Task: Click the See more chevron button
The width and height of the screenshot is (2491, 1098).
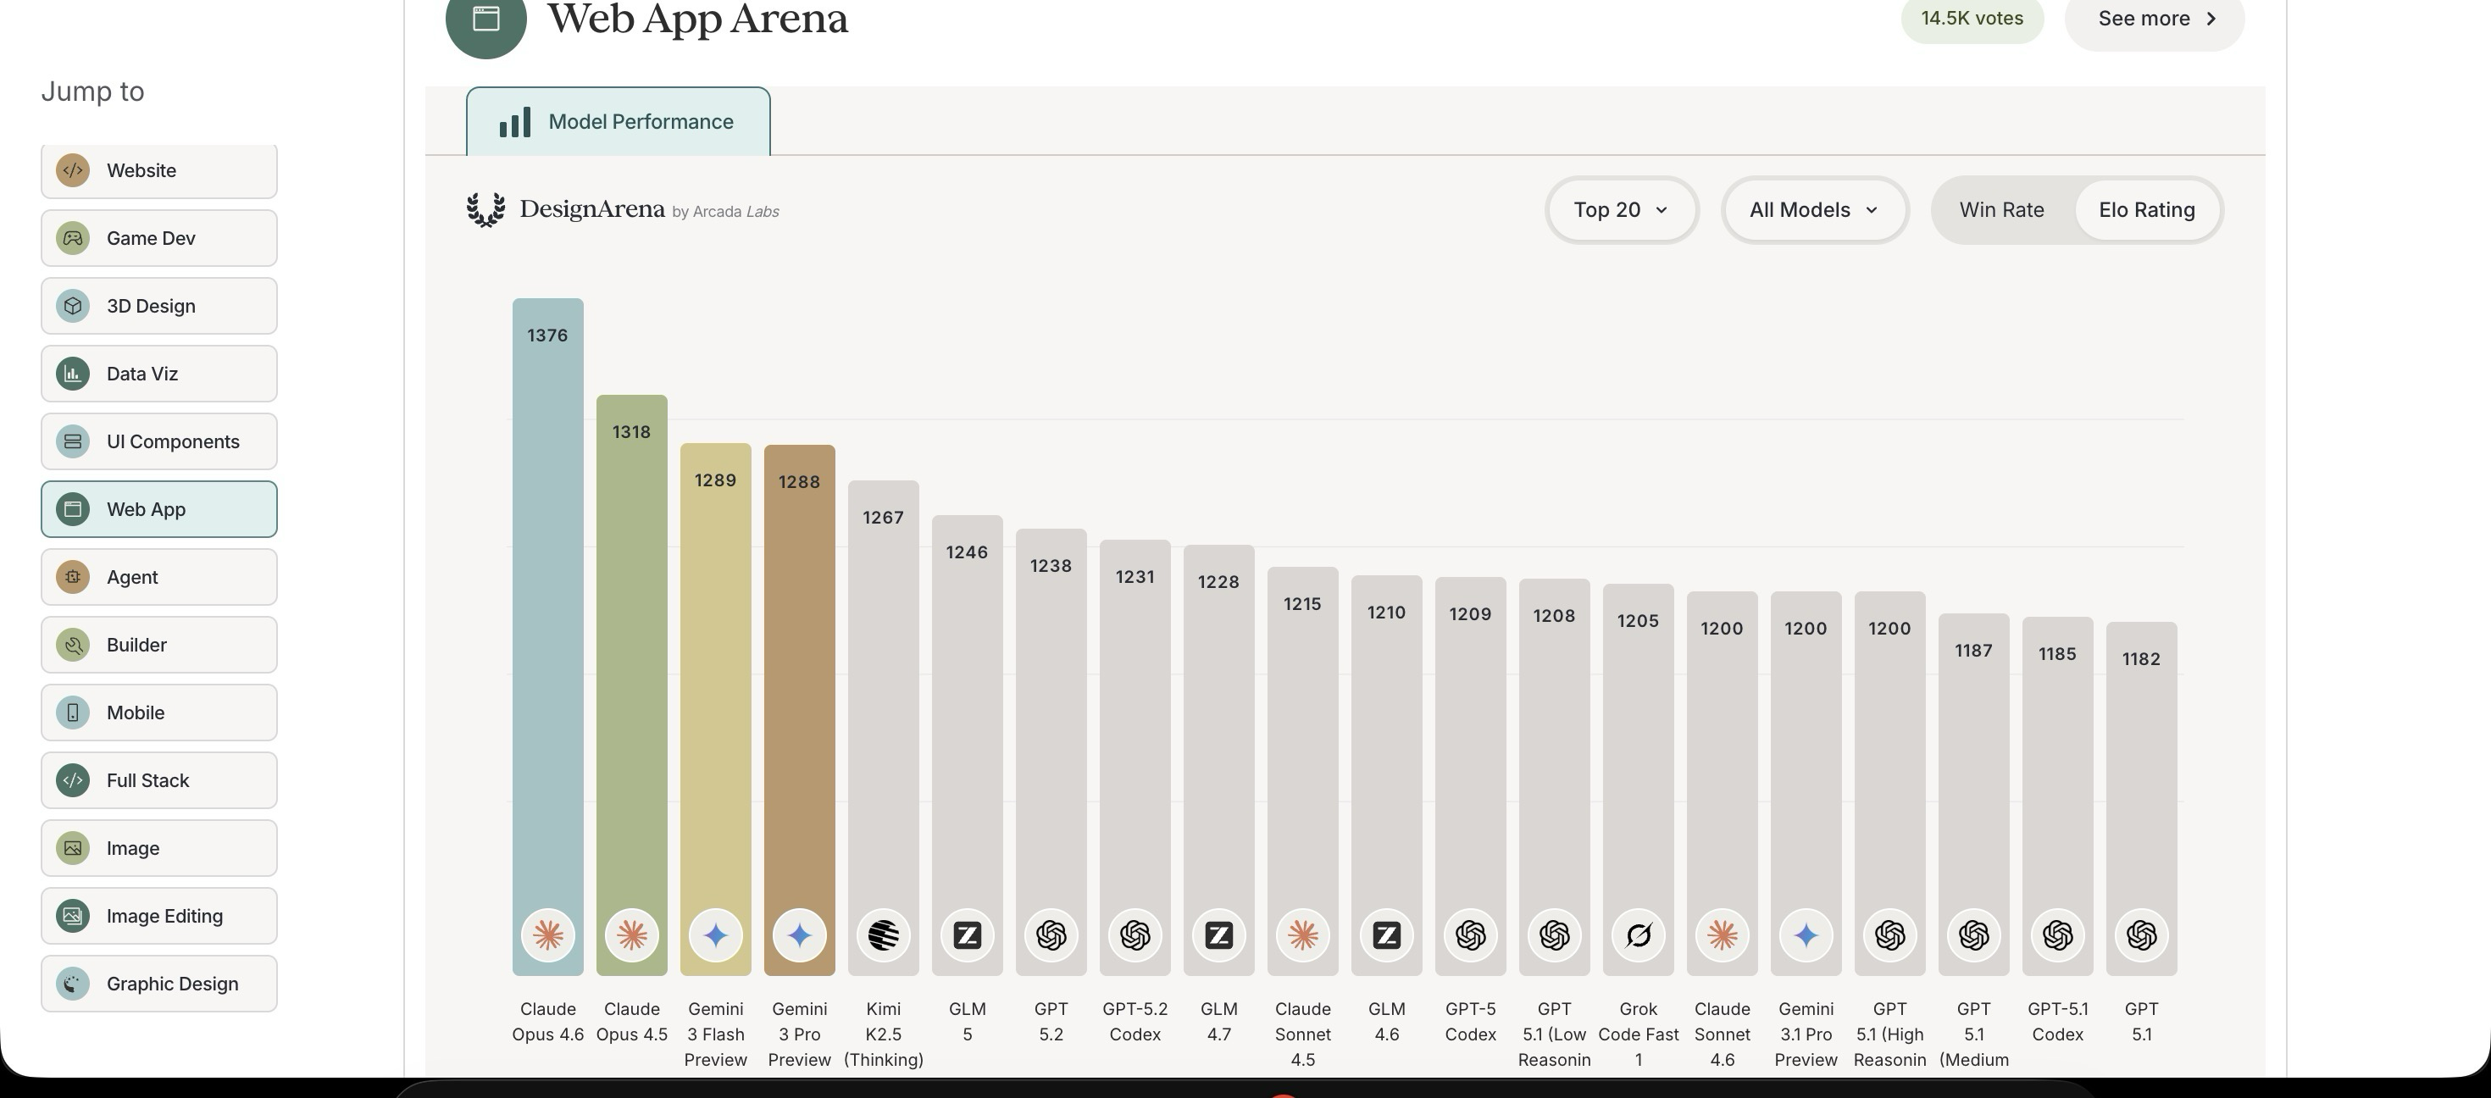Action: [2154, 19]
